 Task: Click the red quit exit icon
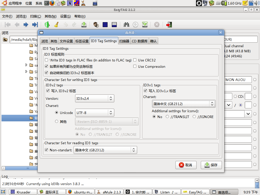click(169, 25)
